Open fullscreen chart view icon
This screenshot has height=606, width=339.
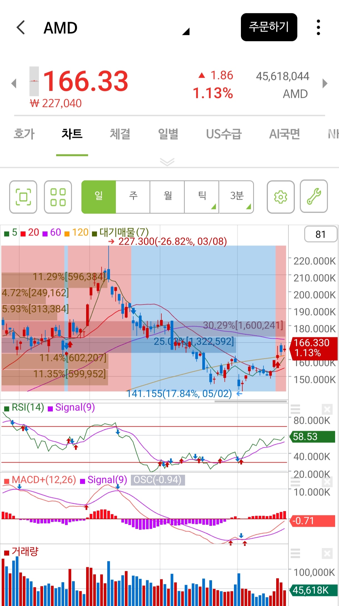(23, 197)
